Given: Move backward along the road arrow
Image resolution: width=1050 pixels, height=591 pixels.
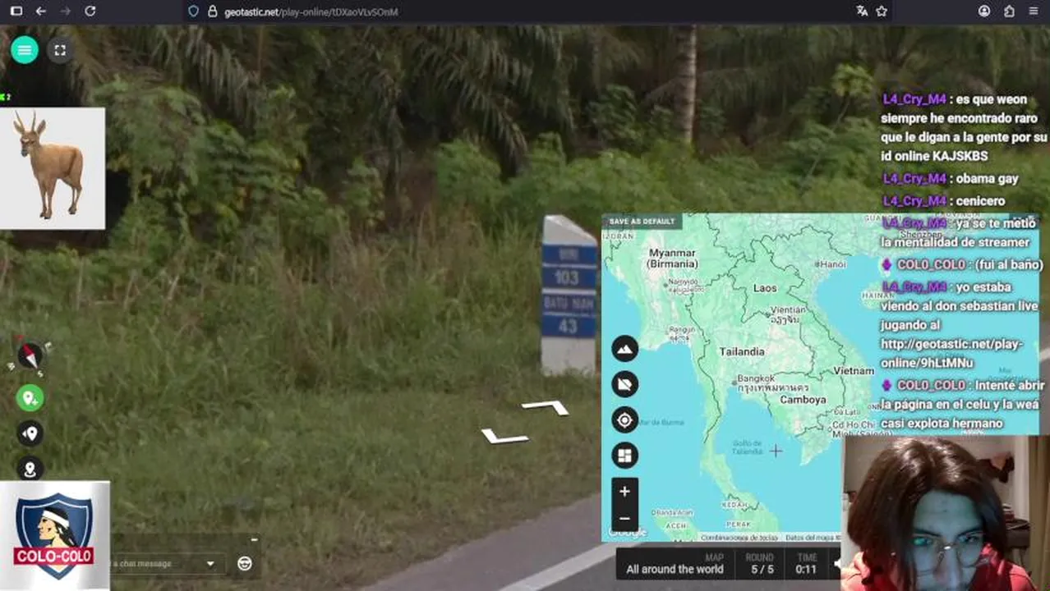Looking at the screenshot, I should [504, 437].
